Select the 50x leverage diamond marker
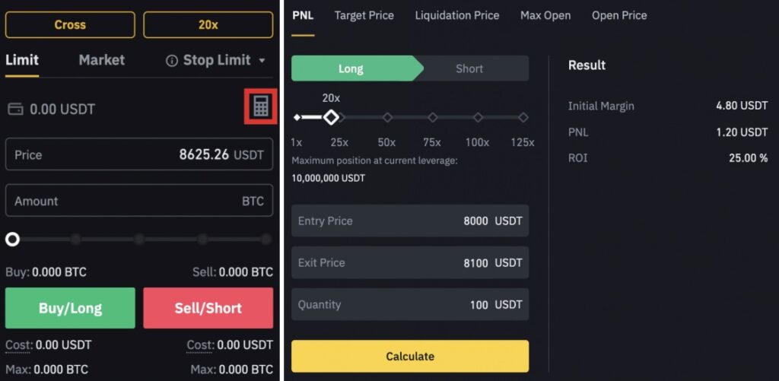Image resolution: width=779 pixels, height=381 pixels. coord(387,118)
